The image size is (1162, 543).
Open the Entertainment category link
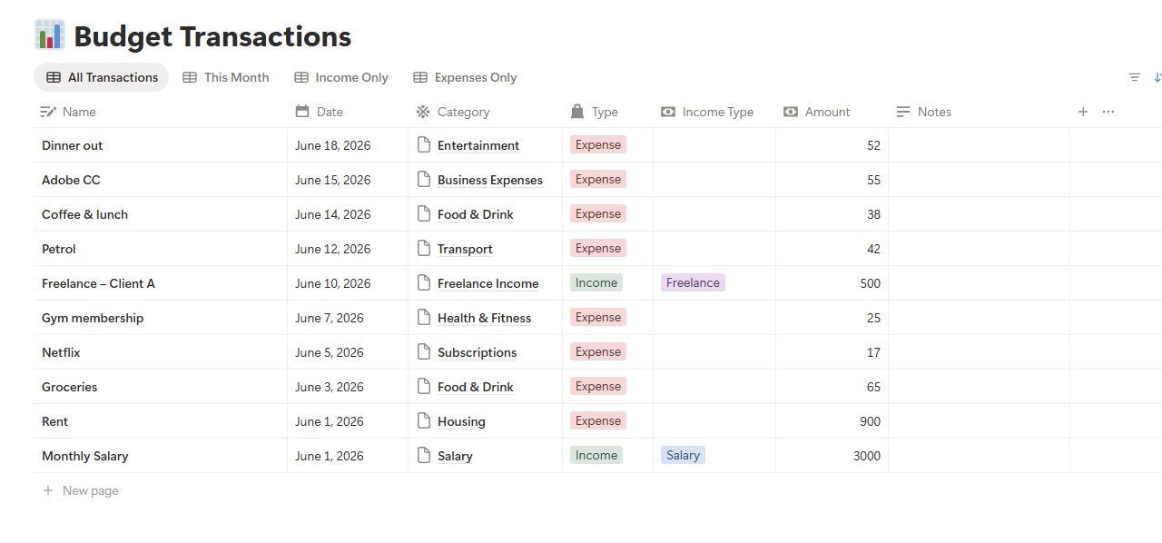click(478, 145)
